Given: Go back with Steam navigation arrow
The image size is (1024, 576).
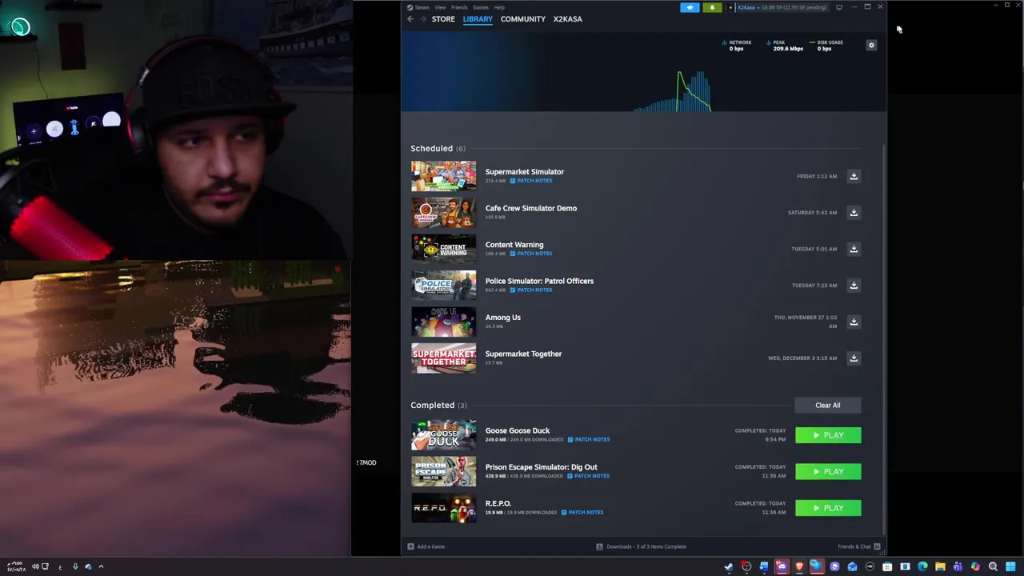Looking at the screenshot, I should 410,19.
